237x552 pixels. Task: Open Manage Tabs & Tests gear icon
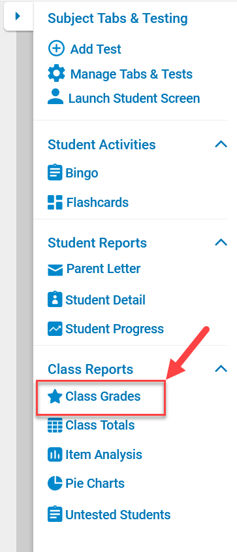pyautogui.click(x=56, y=74)
